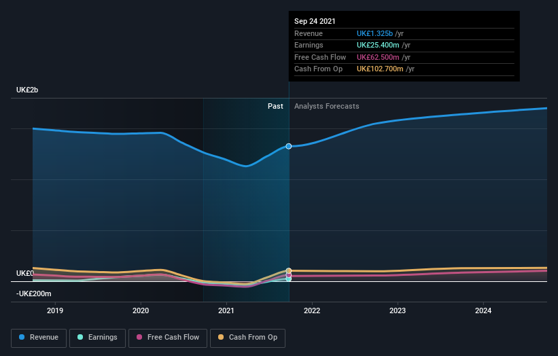Click the Revenue row label in tooltip
This screenshot has height=356, width=558.
point(309,33)
